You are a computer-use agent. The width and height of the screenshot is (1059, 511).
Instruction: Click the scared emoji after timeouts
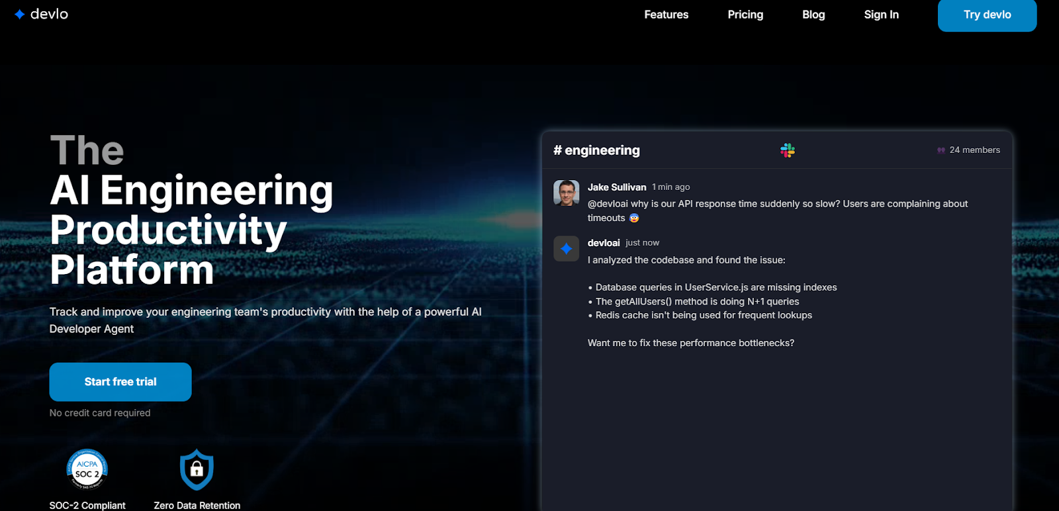click(634, 218)
